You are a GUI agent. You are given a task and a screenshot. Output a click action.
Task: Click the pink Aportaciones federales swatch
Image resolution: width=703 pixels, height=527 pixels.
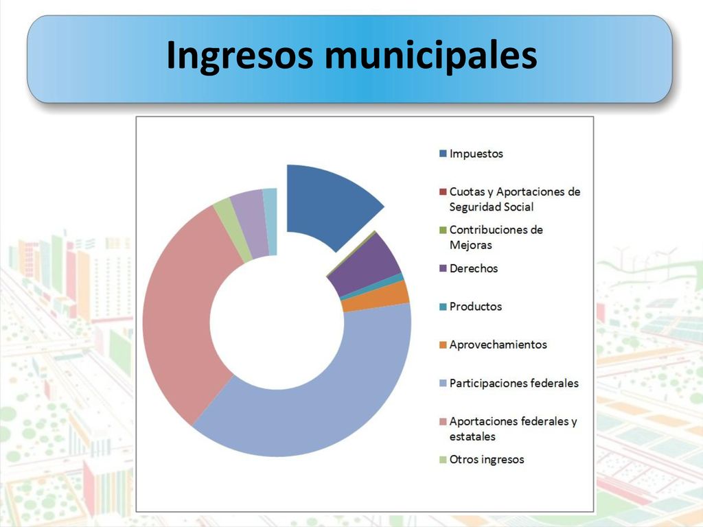443,422
